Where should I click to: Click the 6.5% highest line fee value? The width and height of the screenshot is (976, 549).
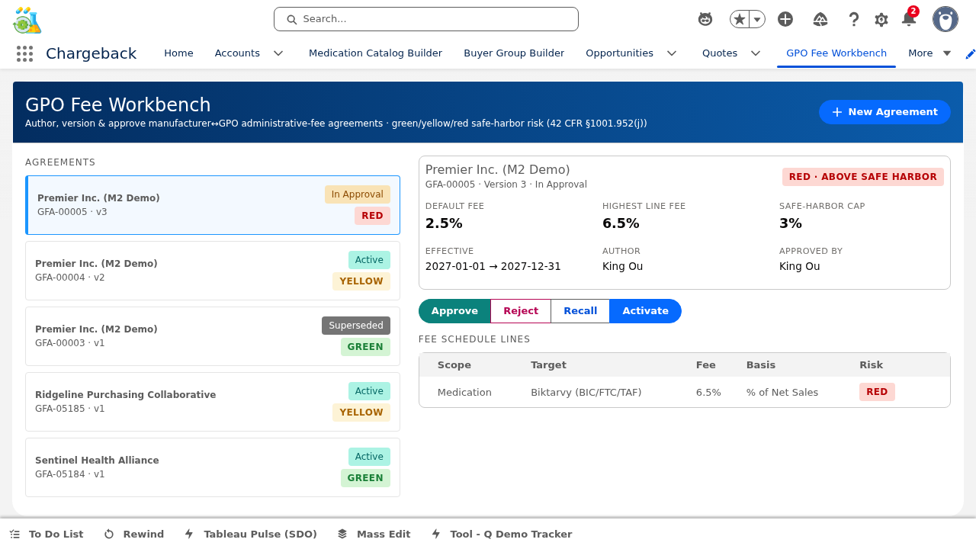point(621,223)
